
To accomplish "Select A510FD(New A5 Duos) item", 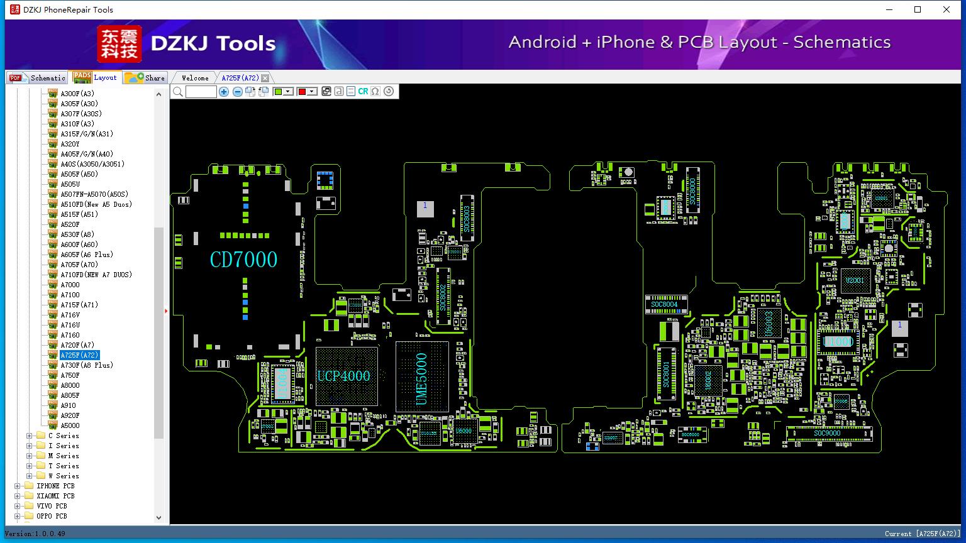I will pos(96,204).
